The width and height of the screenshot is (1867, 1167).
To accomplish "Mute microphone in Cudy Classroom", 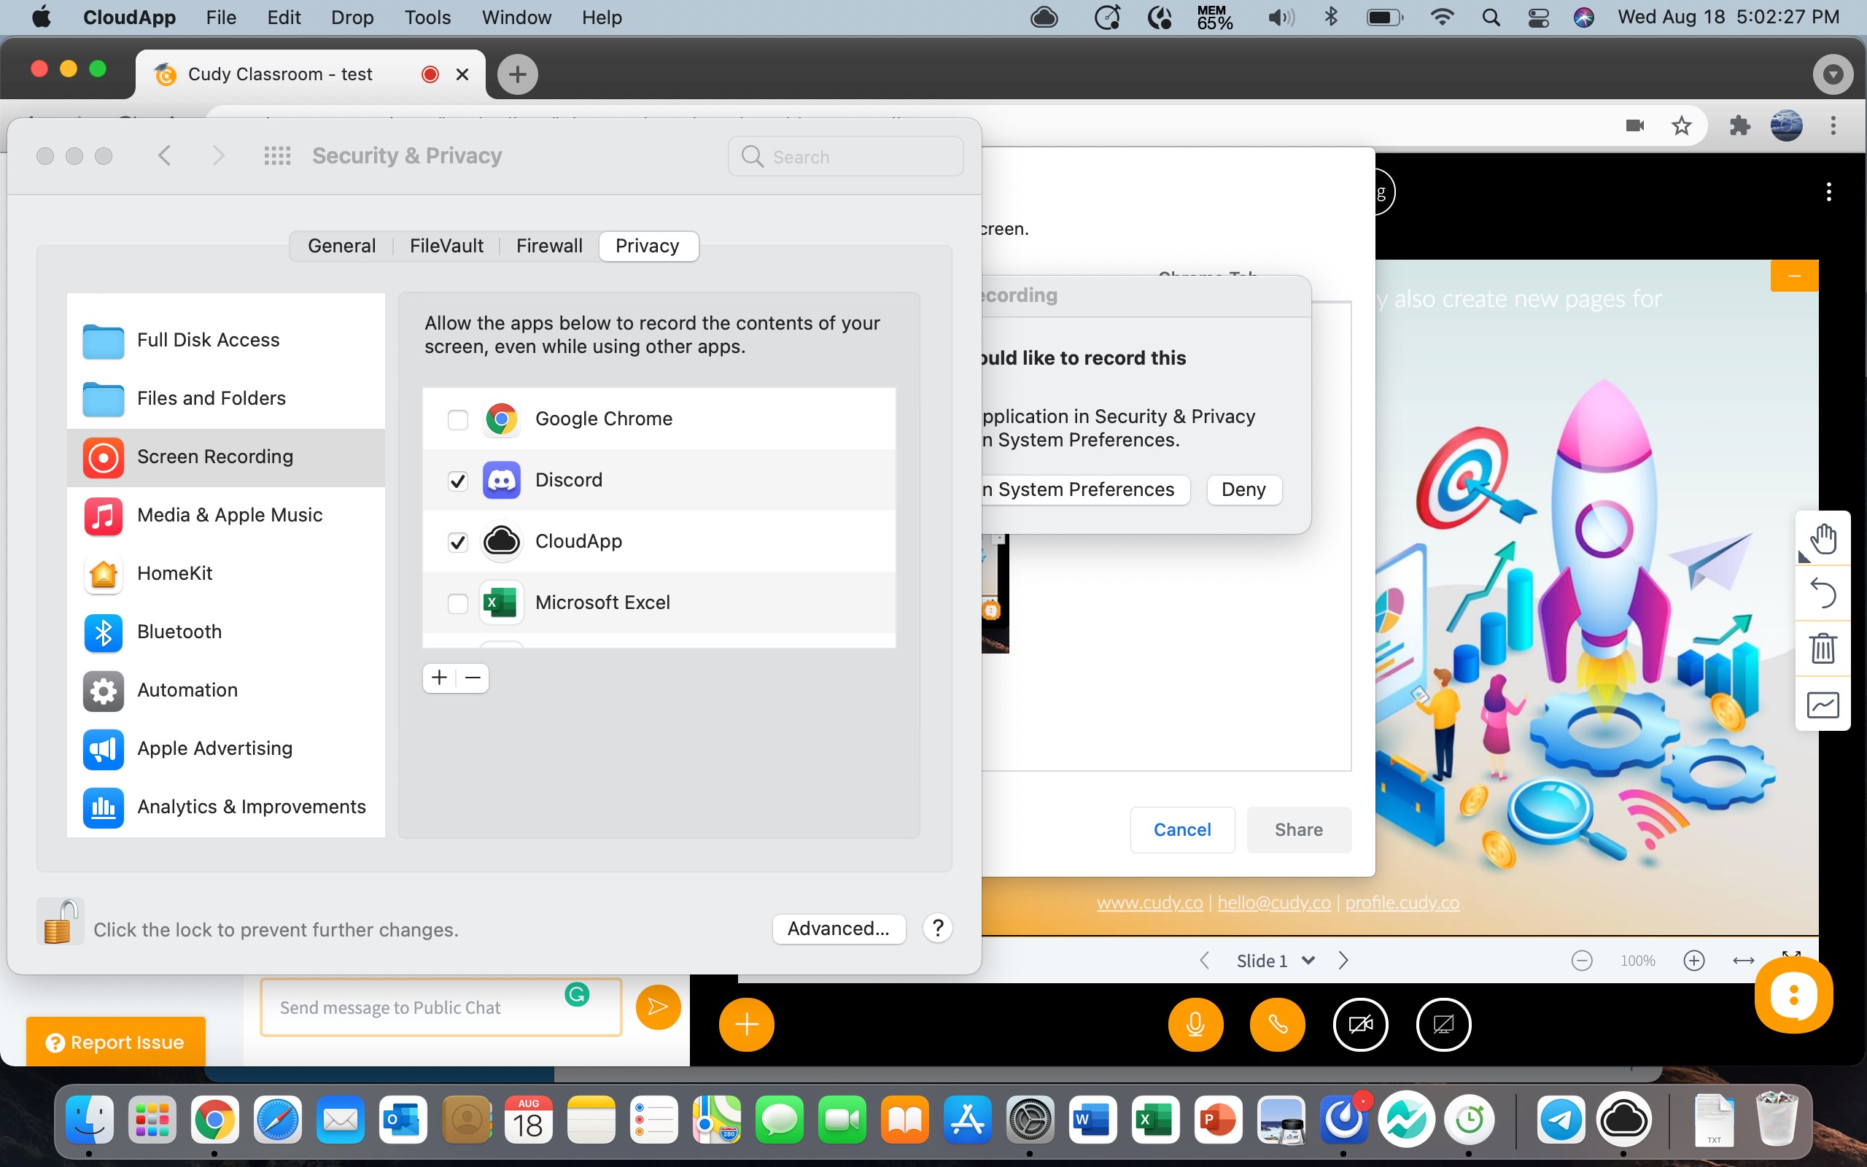I will 1195,1024.
